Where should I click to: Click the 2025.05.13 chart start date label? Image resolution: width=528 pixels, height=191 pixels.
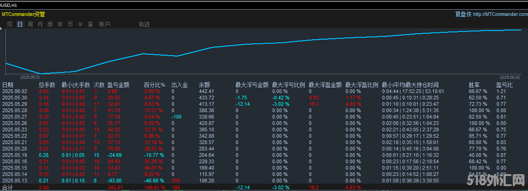30,77
